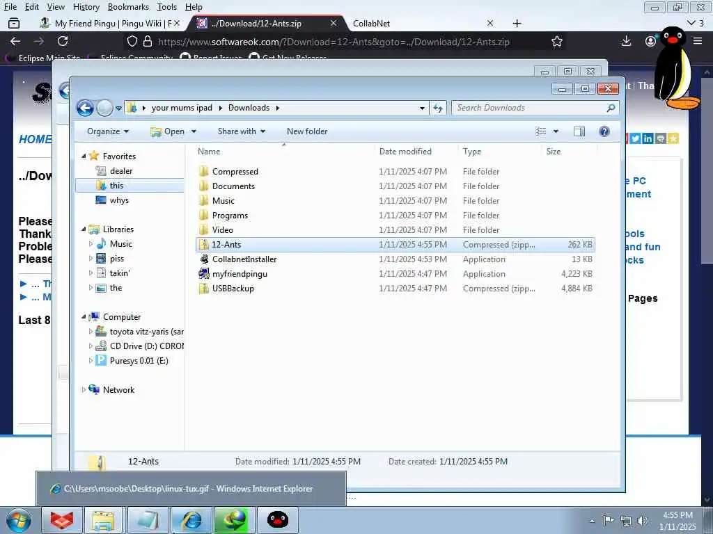
Task: Click New folder in the toolbar
Action: pos(307,131)
